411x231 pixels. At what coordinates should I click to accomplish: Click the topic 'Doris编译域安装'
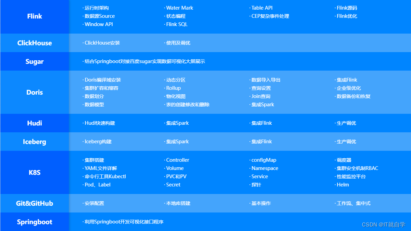103,80
